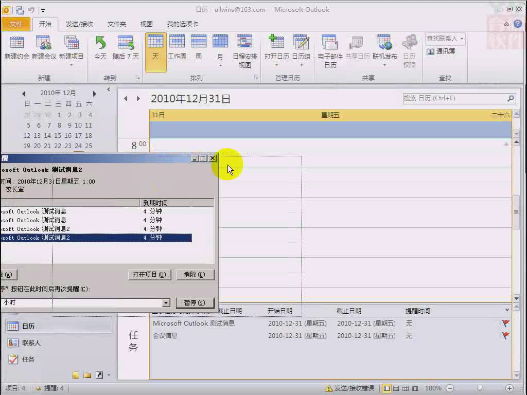
Task: Select the 会议信息 task row
Action: pos(331,335)
